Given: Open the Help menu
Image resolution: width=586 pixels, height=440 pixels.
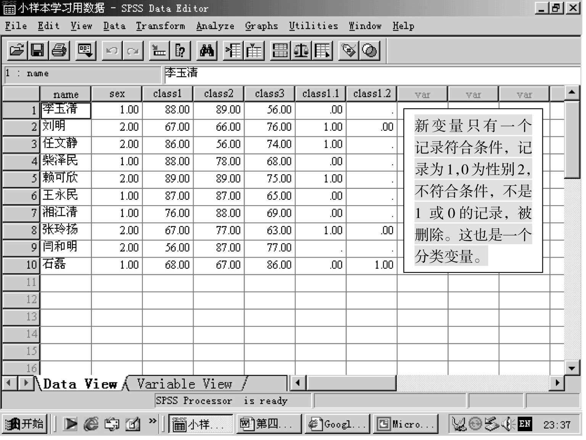Looking at the screenshot, I should point(403,26).
